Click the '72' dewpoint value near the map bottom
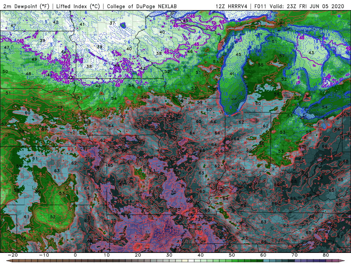The width and height of the screenshot is (351, 263). point(147,249)
